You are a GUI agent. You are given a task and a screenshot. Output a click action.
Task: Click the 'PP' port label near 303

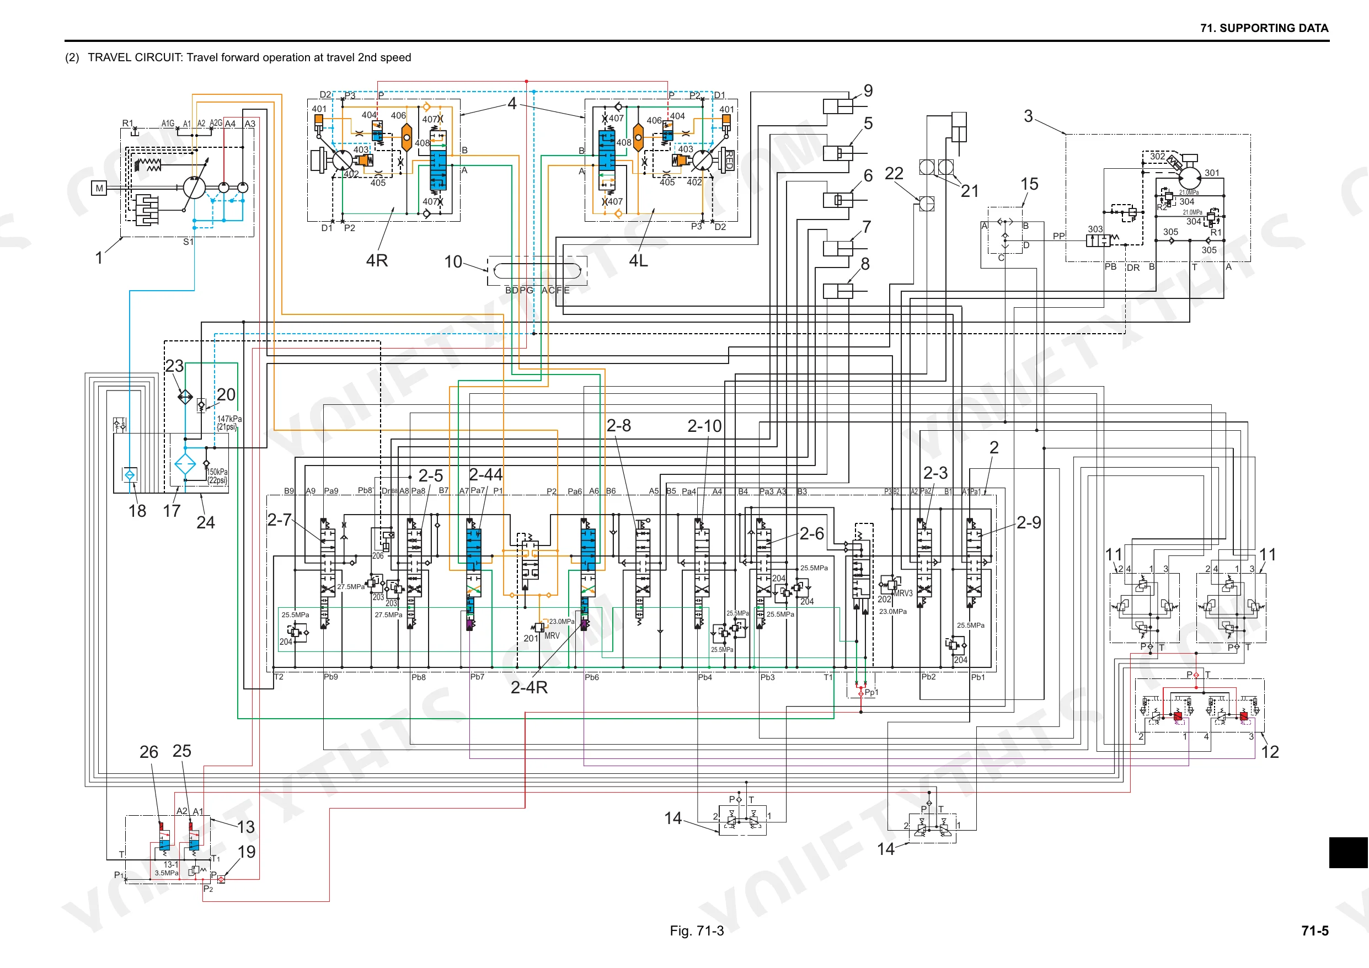(1059, 236)
